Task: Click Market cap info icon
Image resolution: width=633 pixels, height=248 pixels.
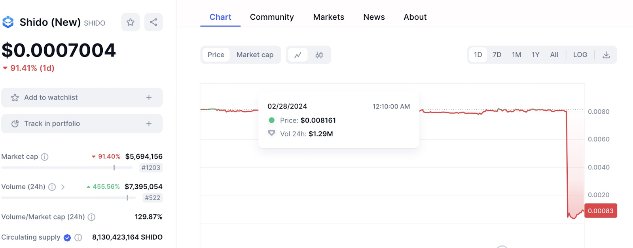Action: (45, 157)
